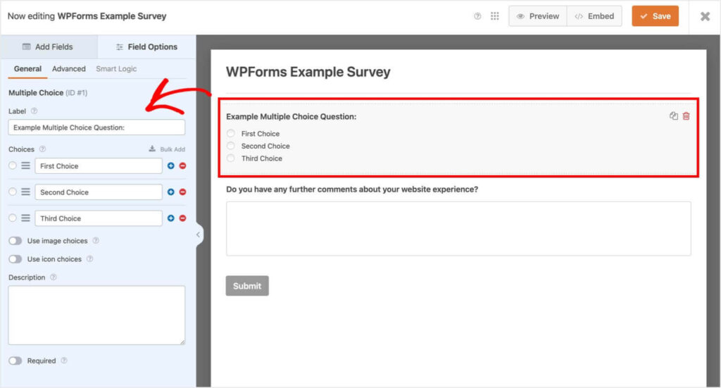Screen dimensions: 721x388
Task: Select Third Choice radio in form preview
Action: pyautogui.click(x=231, y=158)
